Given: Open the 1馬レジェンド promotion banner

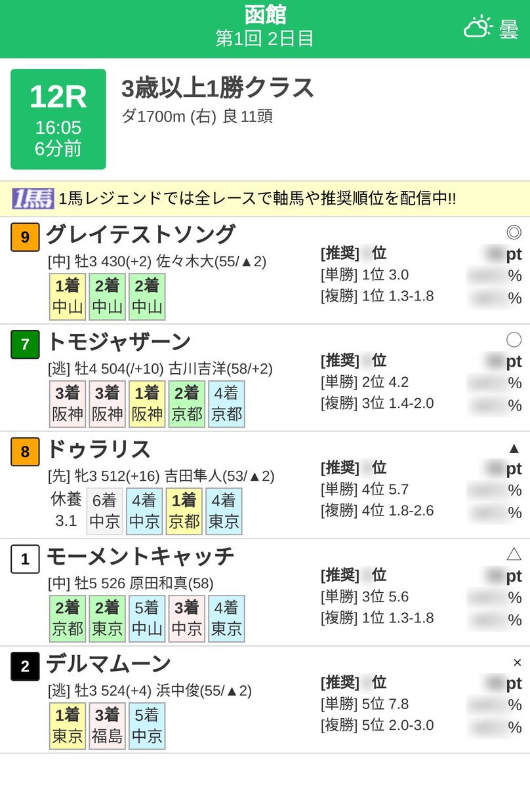Looking at the screenshot, I should (265, 199).
